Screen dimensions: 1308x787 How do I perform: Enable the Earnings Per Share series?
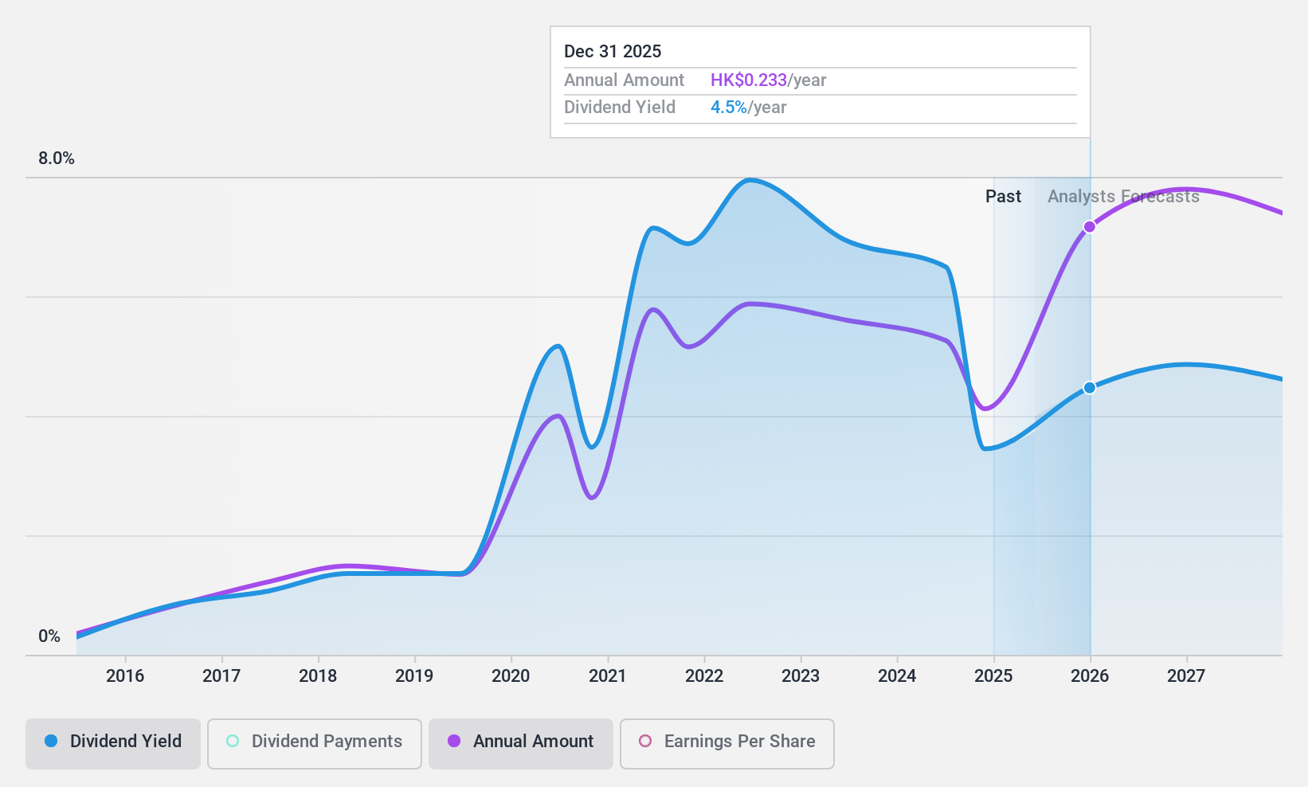pos(727,744)
